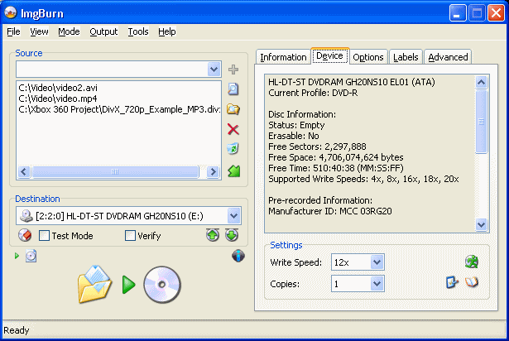The height and width of the screenshot is (341, 509).
Task: Select C:\Video\video.mp4 in source list
Action: 58,98
